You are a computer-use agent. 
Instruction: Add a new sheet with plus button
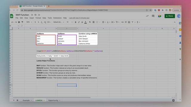pos(14,100)
